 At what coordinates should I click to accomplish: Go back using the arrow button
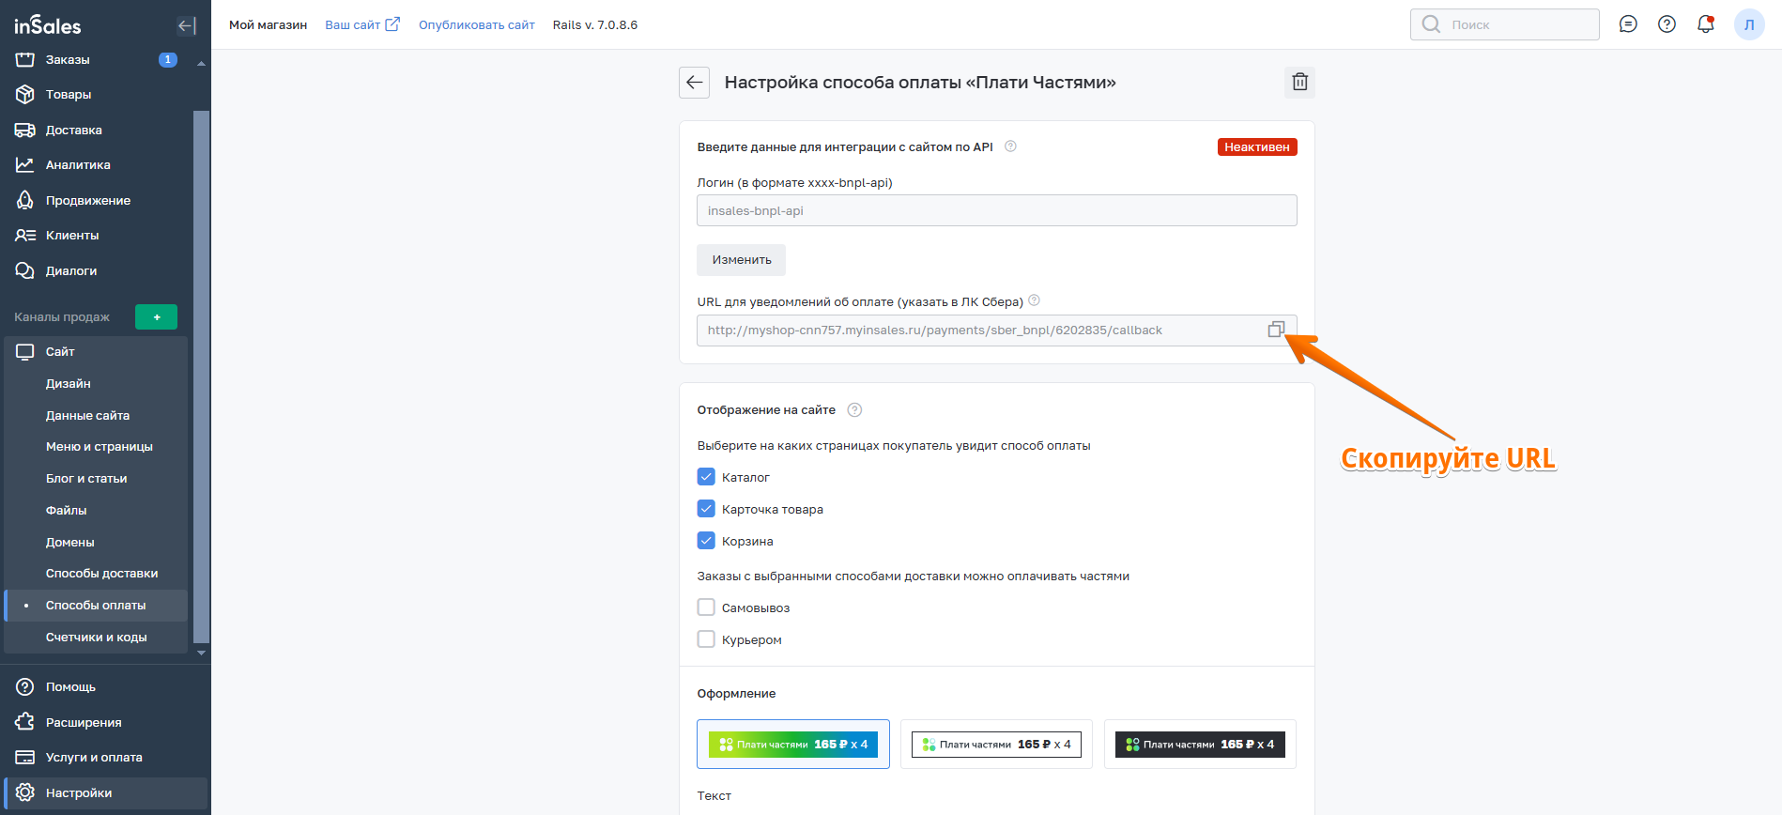(x=694, y=83)
